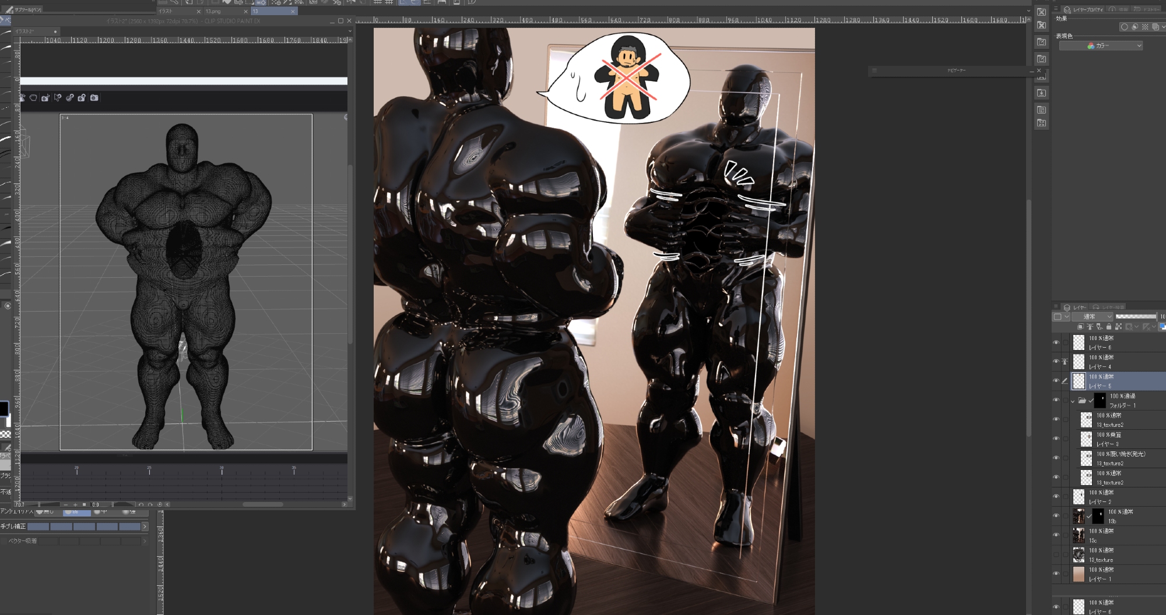Click the tone dot-pattern effect icon
The height and width of the screenshot is (615, 1166).
[1145, 27]
